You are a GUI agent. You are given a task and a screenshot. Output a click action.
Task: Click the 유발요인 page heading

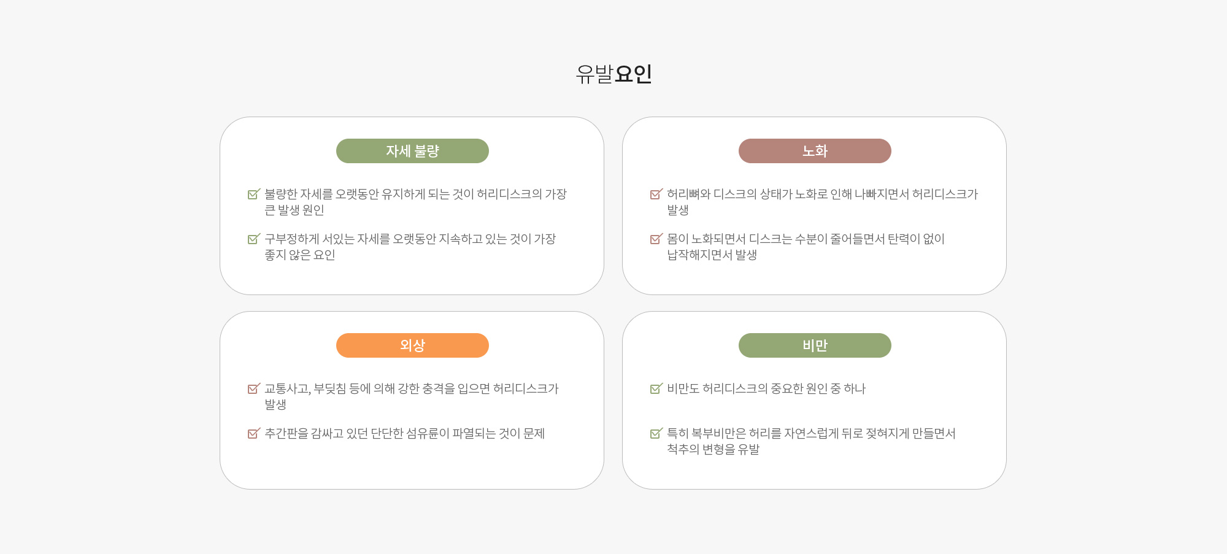pyautogui.click(x=613, y=74)
